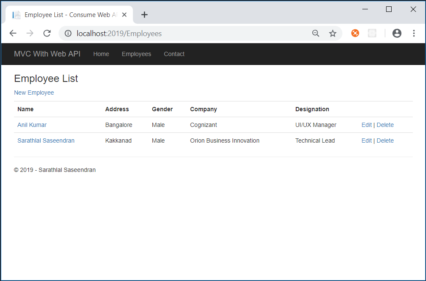Click the grayed forward navigation arrow

coord(30,33)
